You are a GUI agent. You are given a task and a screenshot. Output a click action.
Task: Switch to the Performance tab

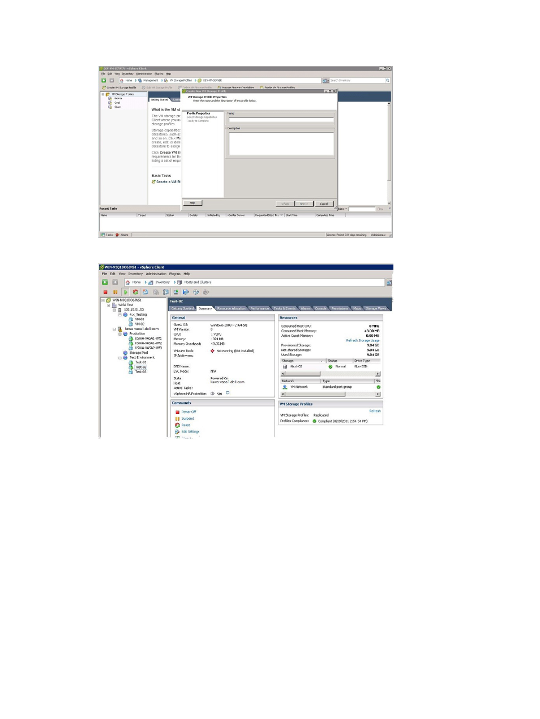click(260, 308)
